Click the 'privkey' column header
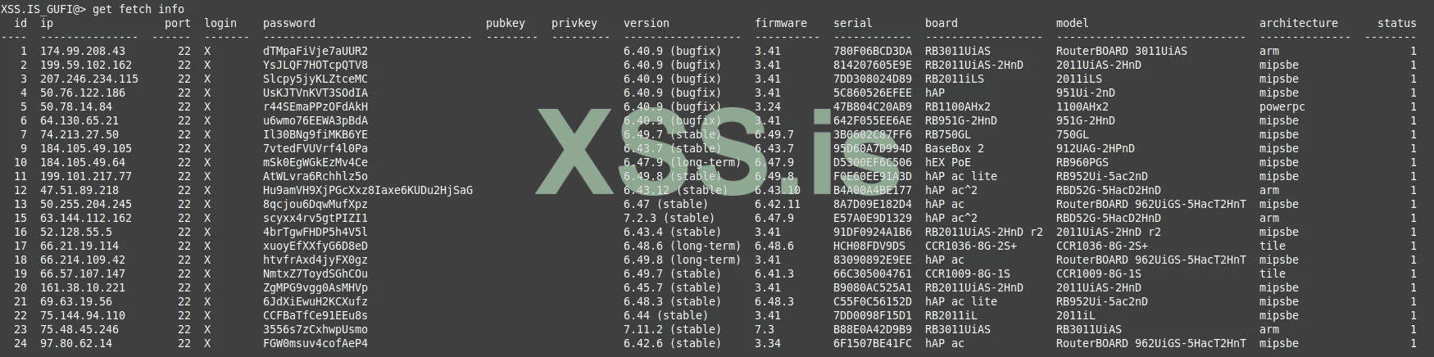This screenshot has width=1434, height=357. 574,23
